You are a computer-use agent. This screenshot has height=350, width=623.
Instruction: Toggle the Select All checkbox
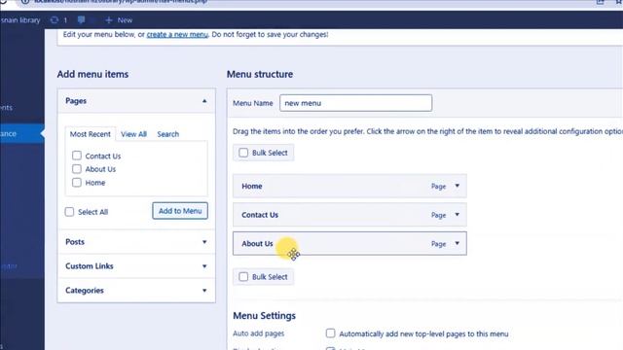69,212
